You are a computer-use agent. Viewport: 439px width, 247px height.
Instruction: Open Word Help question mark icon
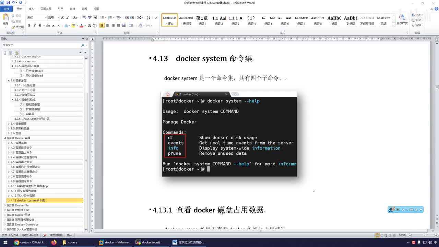pyautogui.click(x=436, y=9)
